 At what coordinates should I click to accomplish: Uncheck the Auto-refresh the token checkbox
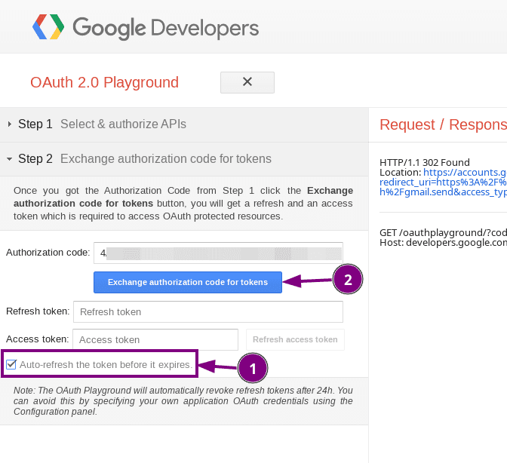[11, 365]
